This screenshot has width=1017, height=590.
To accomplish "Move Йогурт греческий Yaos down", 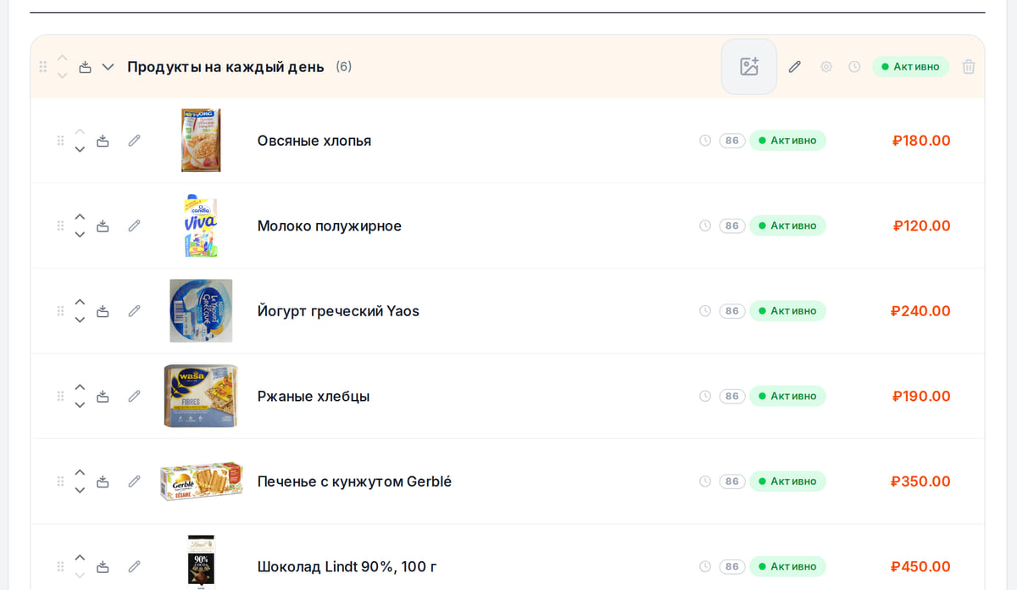I will tap(80, 320).
